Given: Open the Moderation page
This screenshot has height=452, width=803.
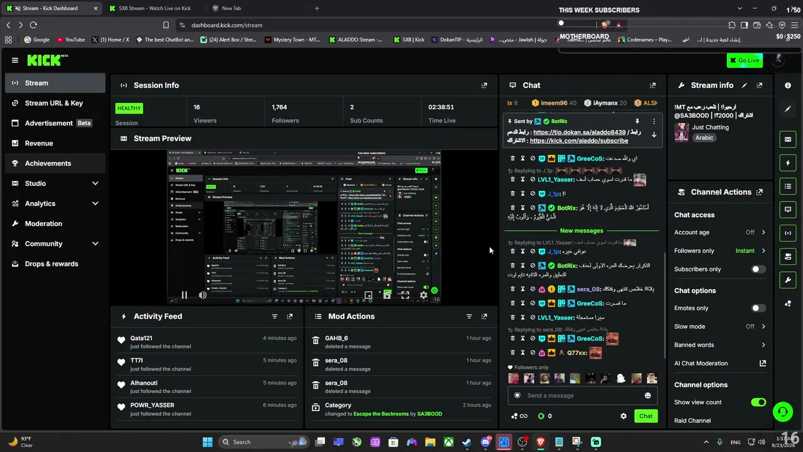Looking at the screenshot, I should tap(55, 223).
